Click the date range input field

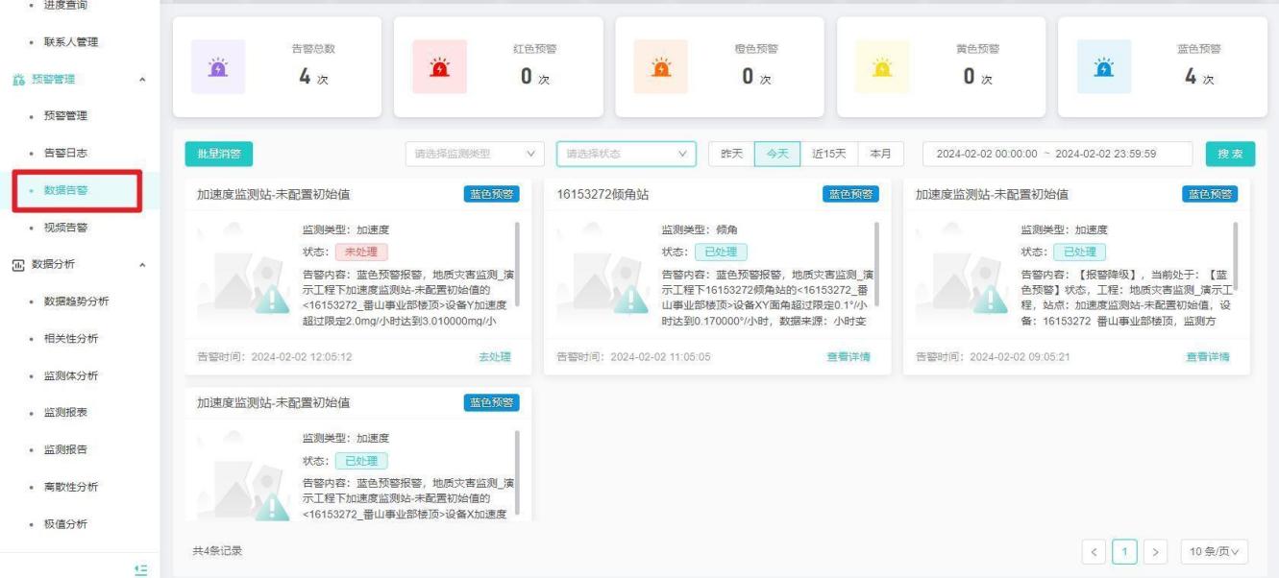click(x=1057, y=154)
